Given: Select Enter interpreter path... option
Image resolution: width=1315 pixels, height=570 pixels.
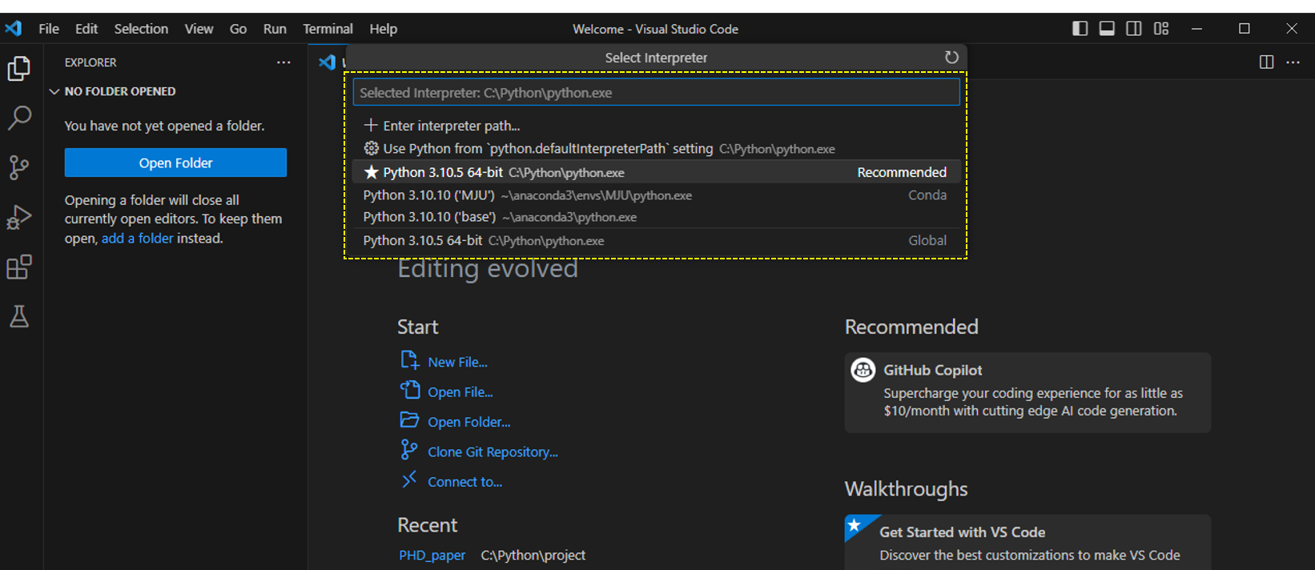Looking at the screenshot, I should click(656, 126).
